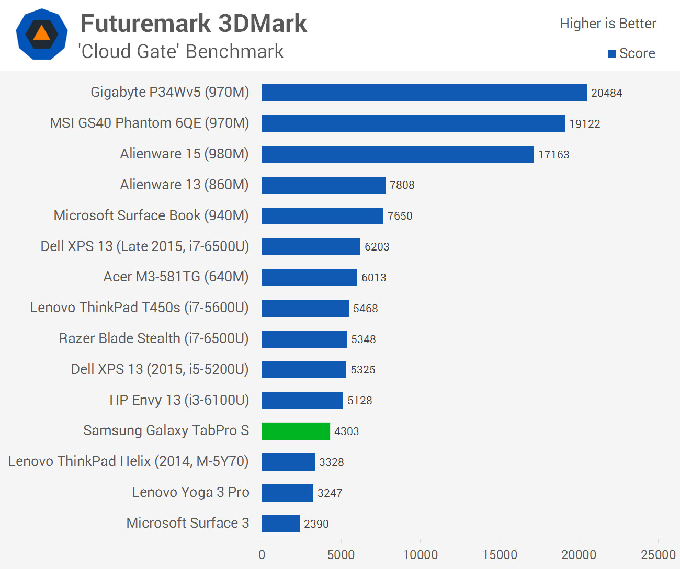
Task: Click the 'Acer M3-581TG (640M)' label
Action: click(176, 277)
